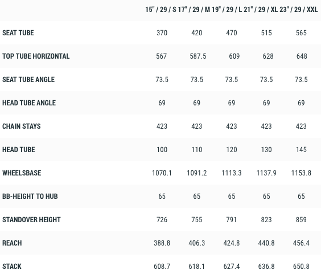This screenshot has height=278, width=321.
Task: Click the 1070.1 wheelbase value
Action: click(162, 173)
